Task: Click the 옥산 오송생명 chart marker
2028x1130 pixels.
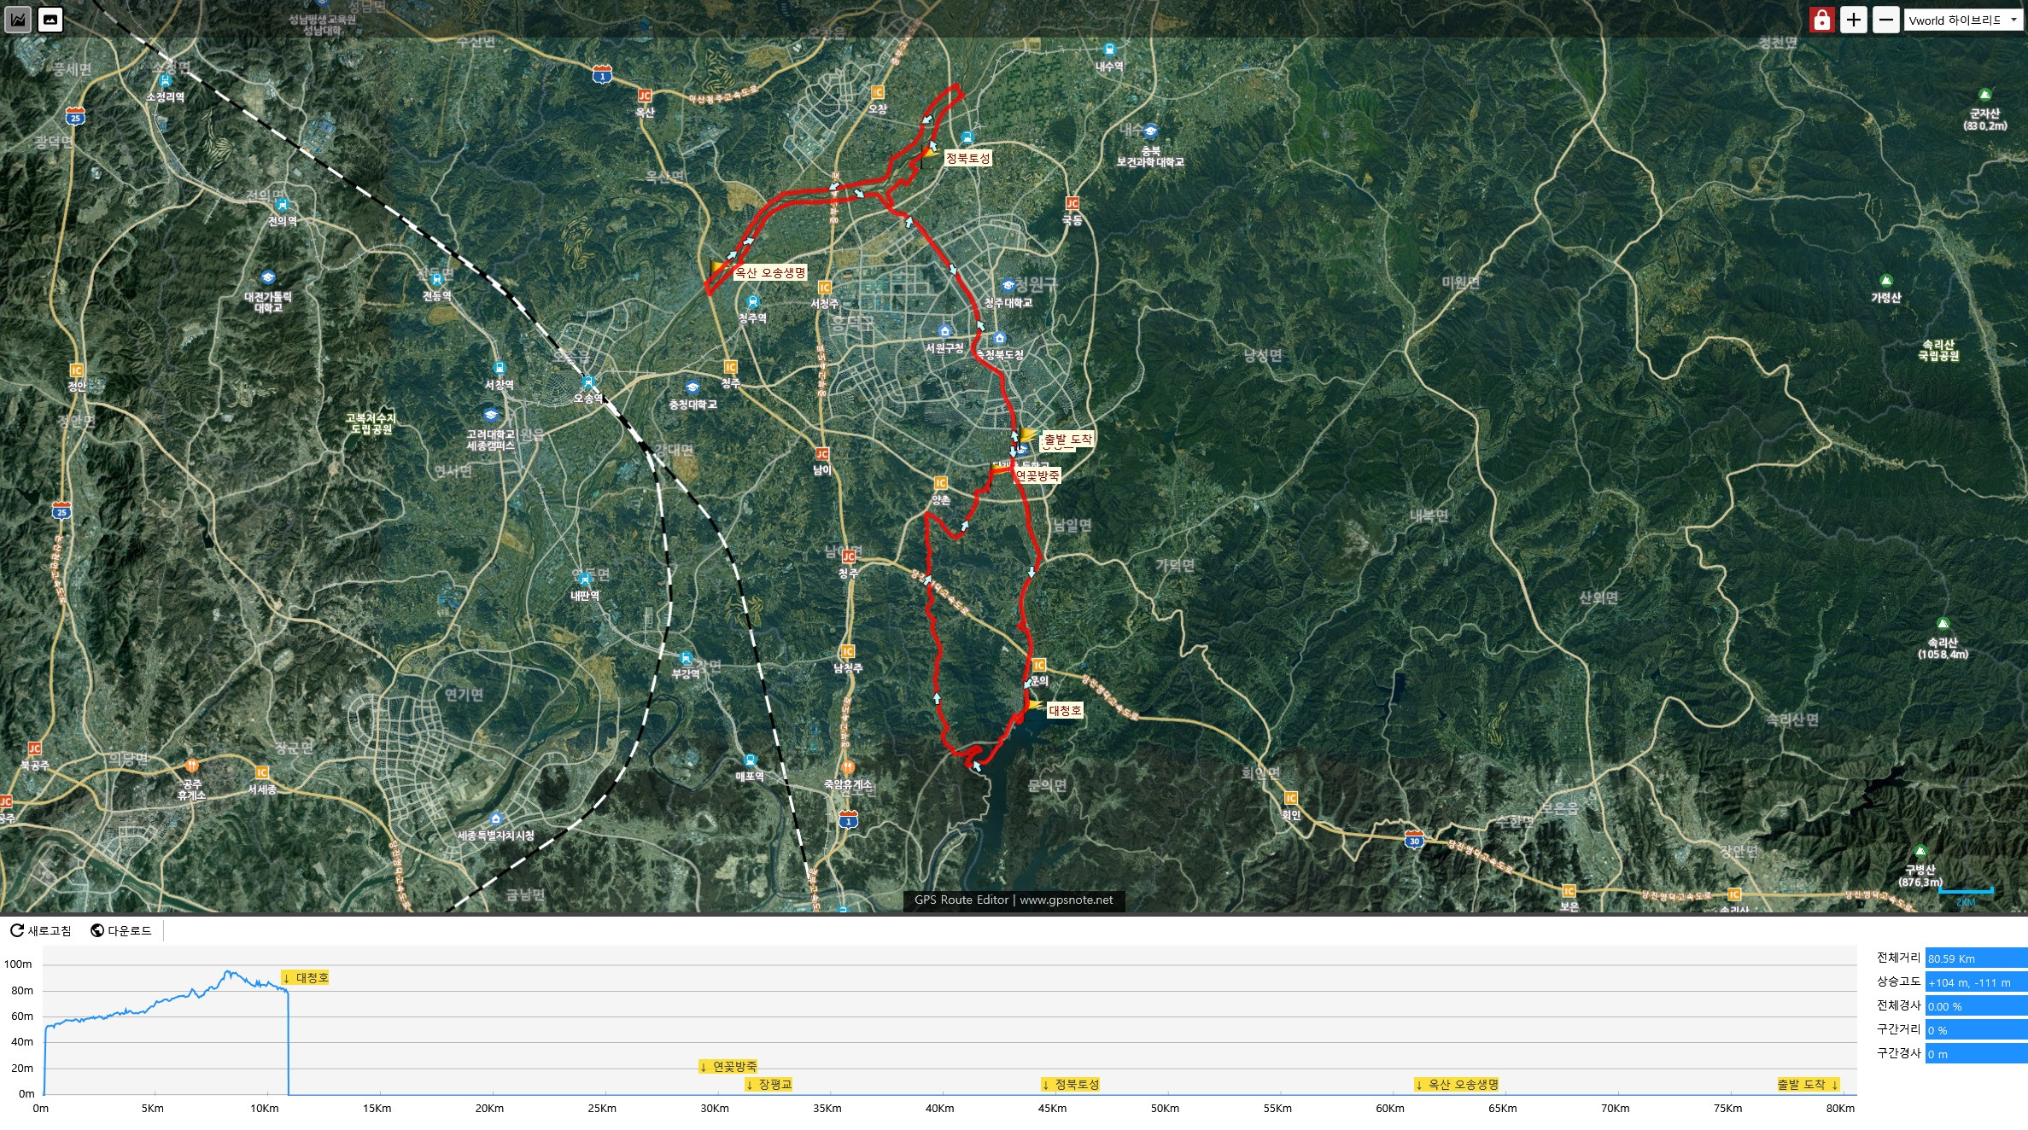Action: (1456, 1085)
